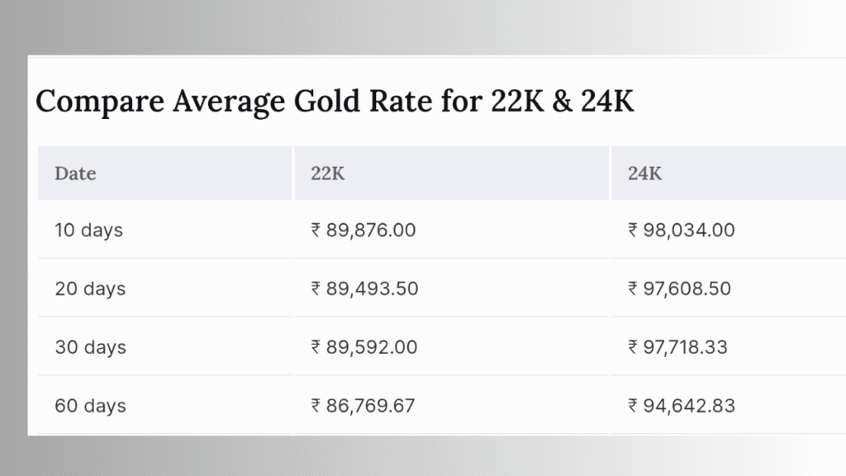Select the 24K price ₹ 98,034.00
The image size is (846, 476).
coord(681,231)
